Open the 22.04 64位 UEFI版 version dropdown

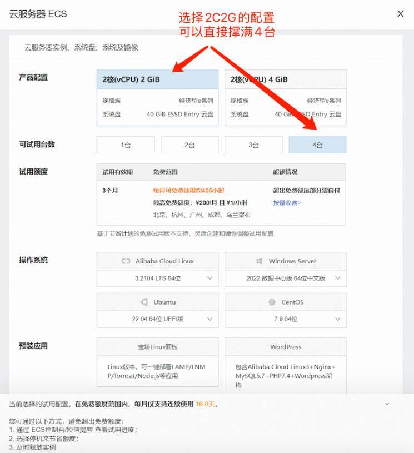157,319
